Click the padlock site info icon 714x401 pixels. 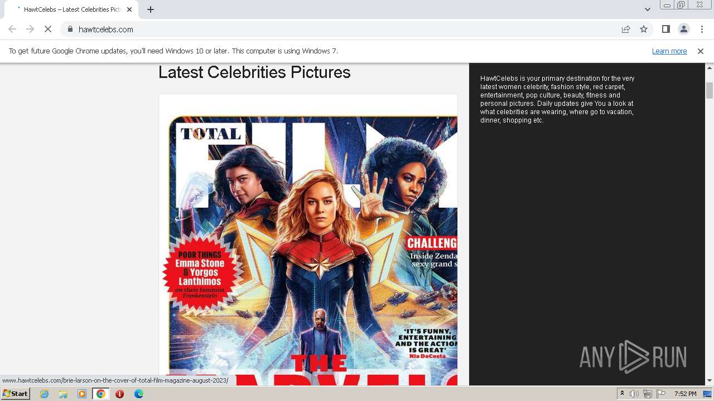(70, 29)
